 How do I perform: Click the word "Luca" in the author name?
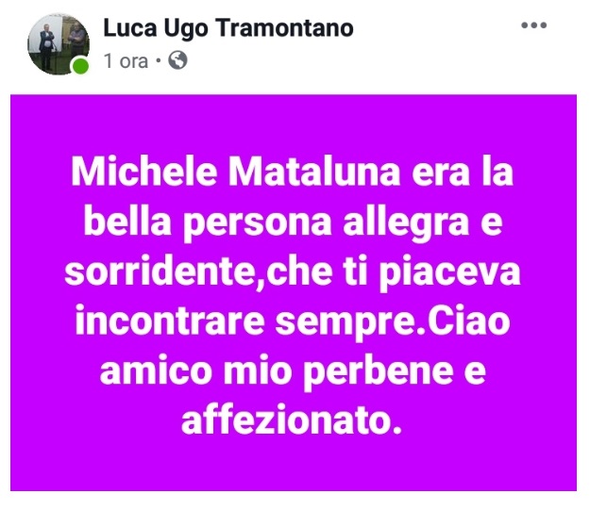pyautogui.click(x=130, y=28)
